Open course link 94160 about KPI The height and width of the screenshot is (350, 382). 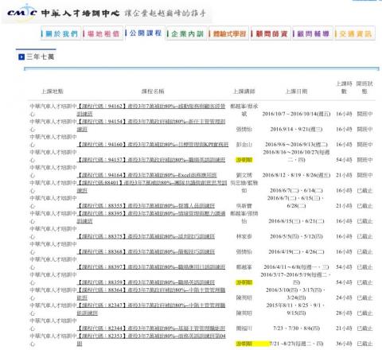tap(153, 145)
